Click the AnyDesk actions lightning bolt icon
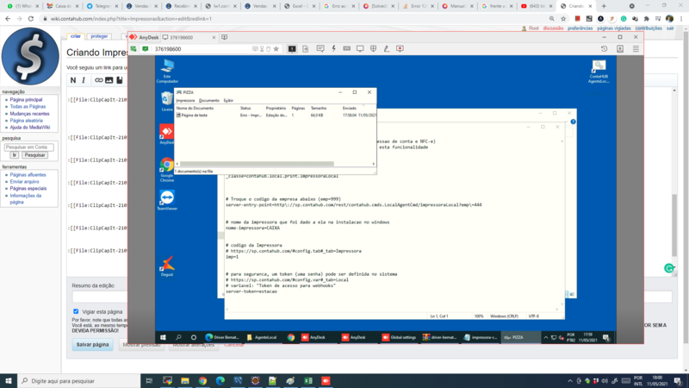689x388 pixels. tap(333, 49)
